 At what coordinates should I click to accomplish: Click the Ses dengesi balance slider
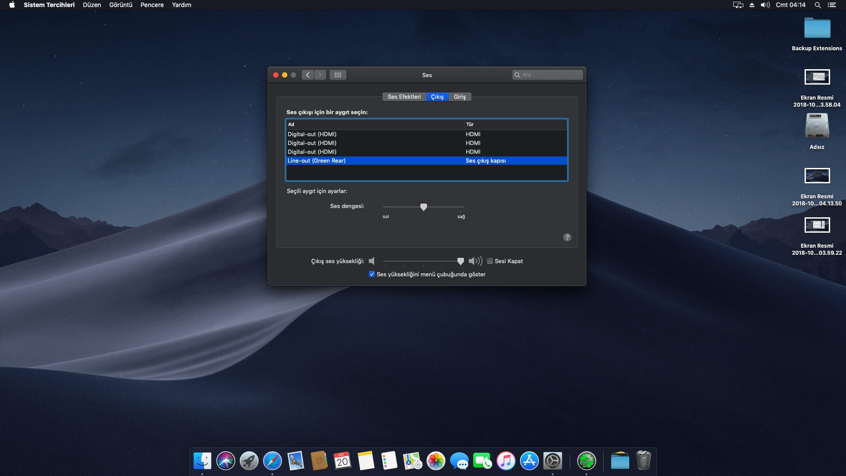pyautogui.click(x=423, y=207)
